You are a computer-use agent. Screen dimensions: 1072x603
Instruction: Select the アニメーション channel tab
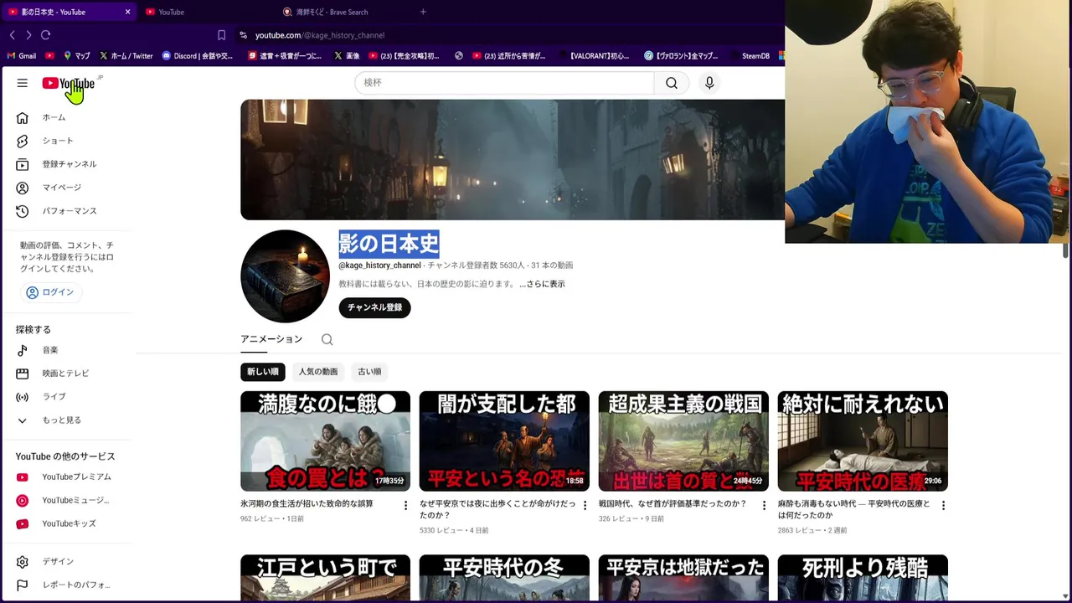point(271,339)
